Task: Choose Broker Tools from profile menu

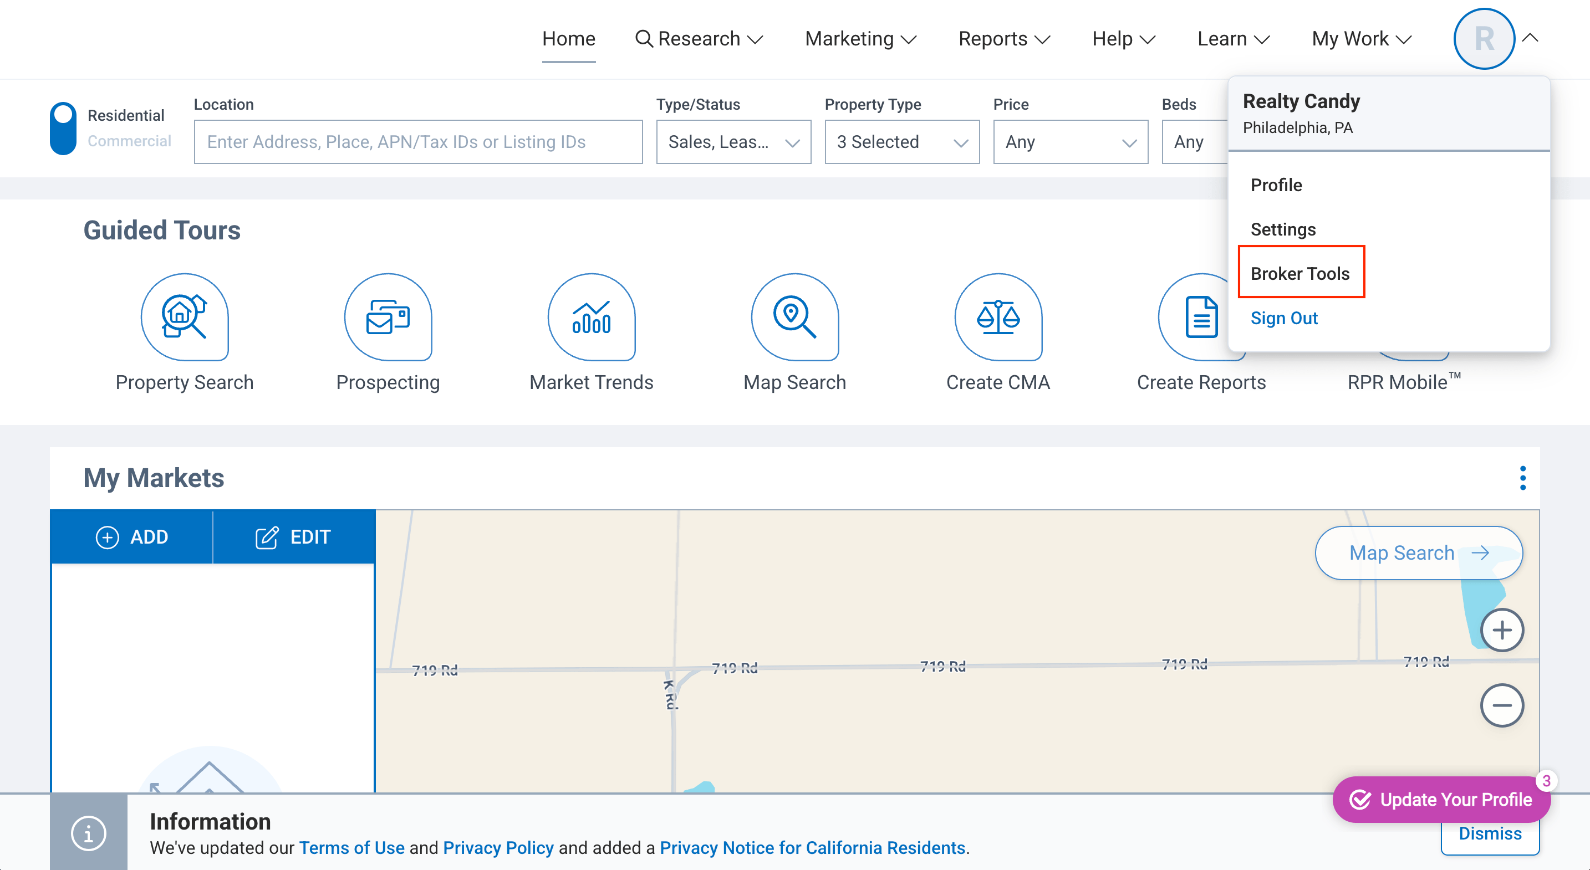Action: (1300, 273)
